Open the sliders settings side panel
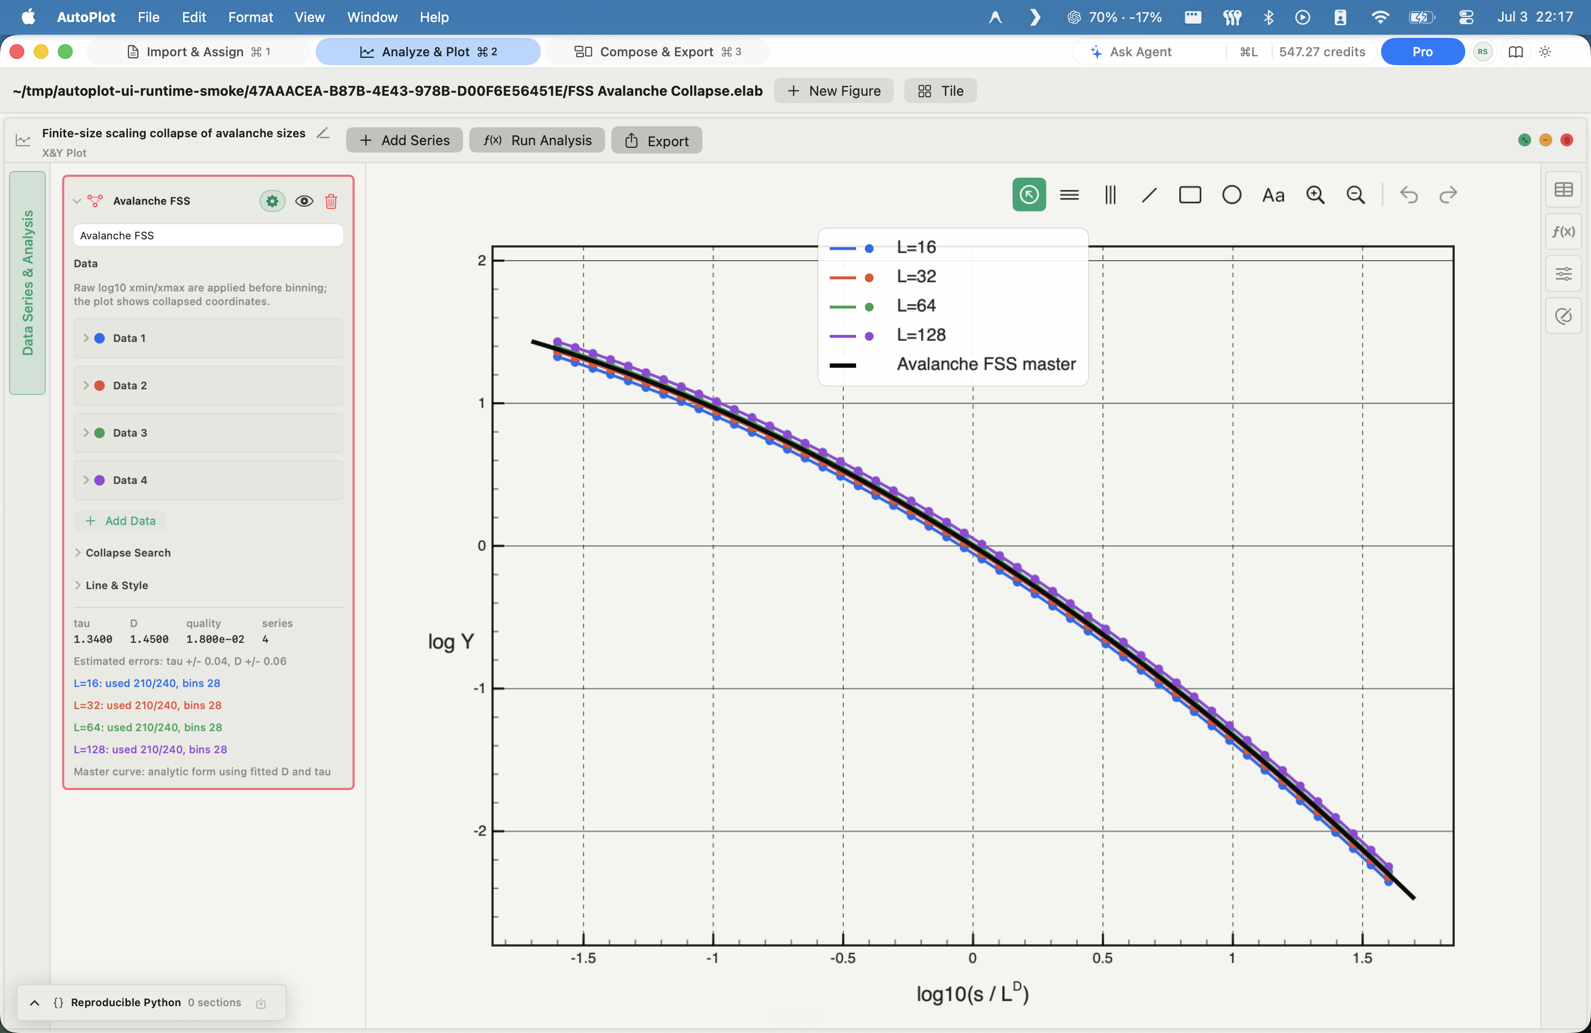 [1563, 274]
